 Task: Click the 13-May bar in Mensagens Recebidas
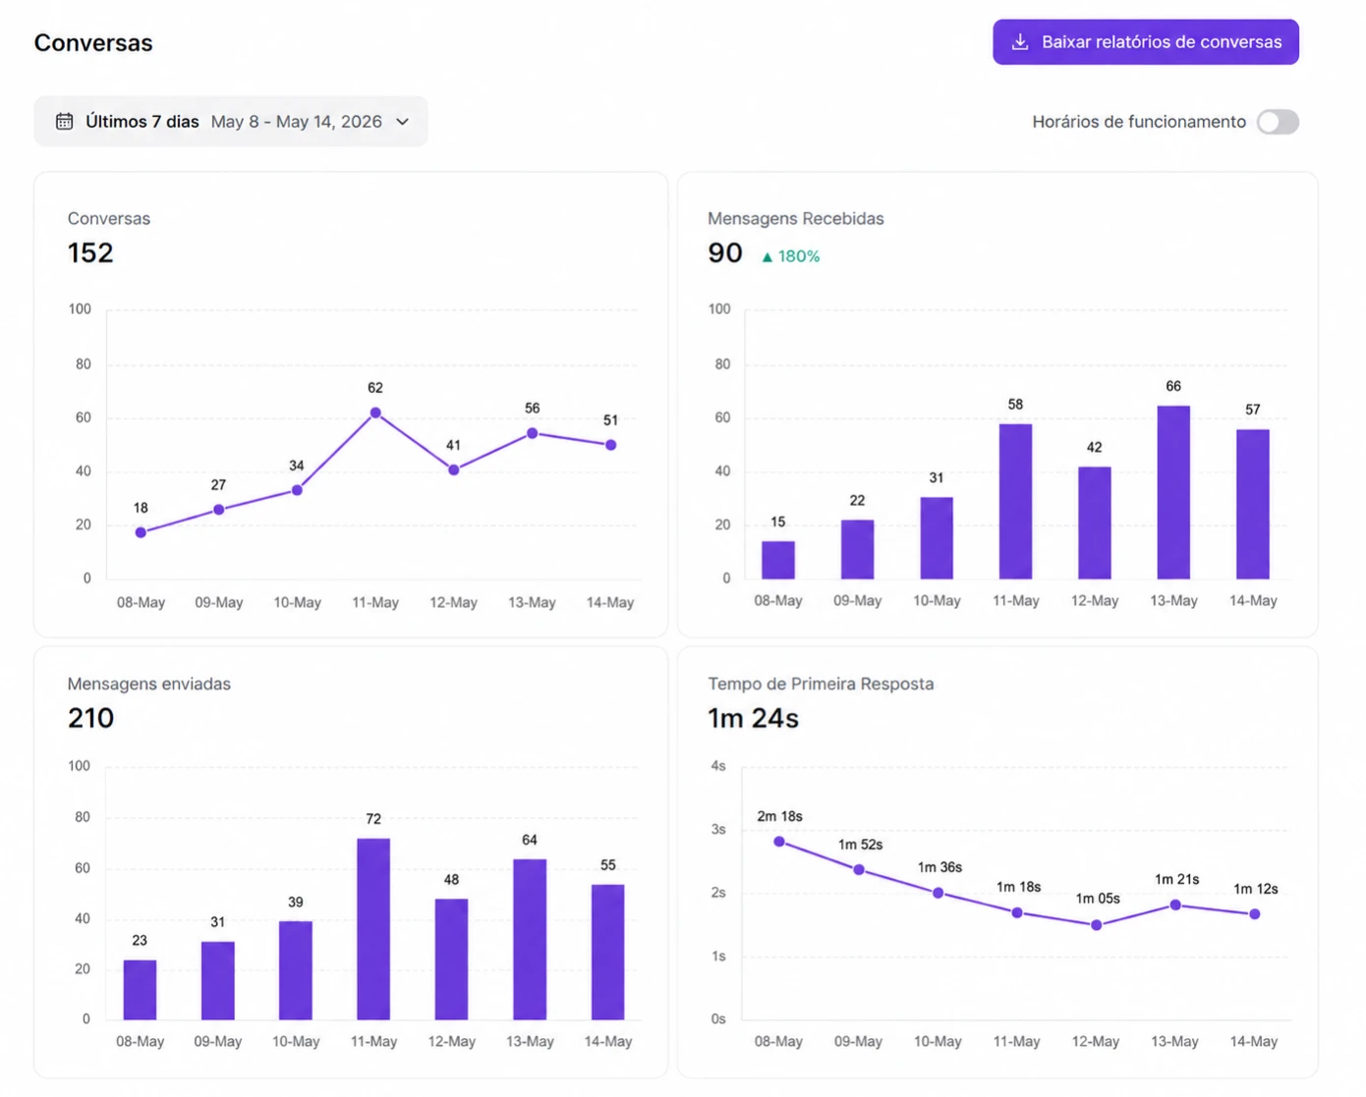(1173, 492)
